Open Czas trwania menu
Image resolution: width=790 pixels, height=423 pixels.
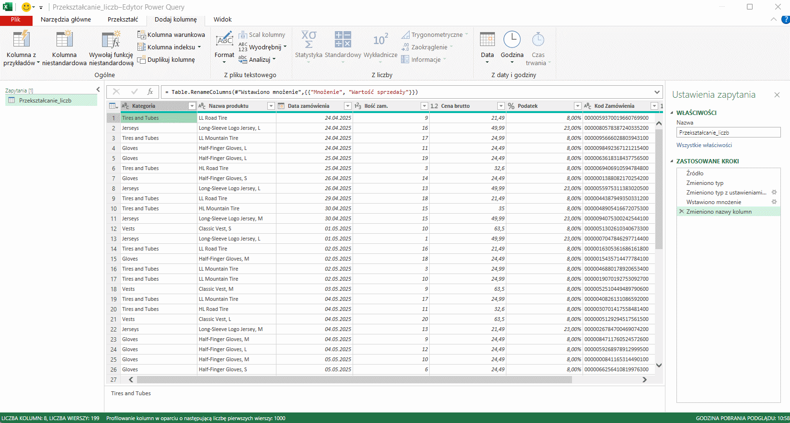click(538, 48)
